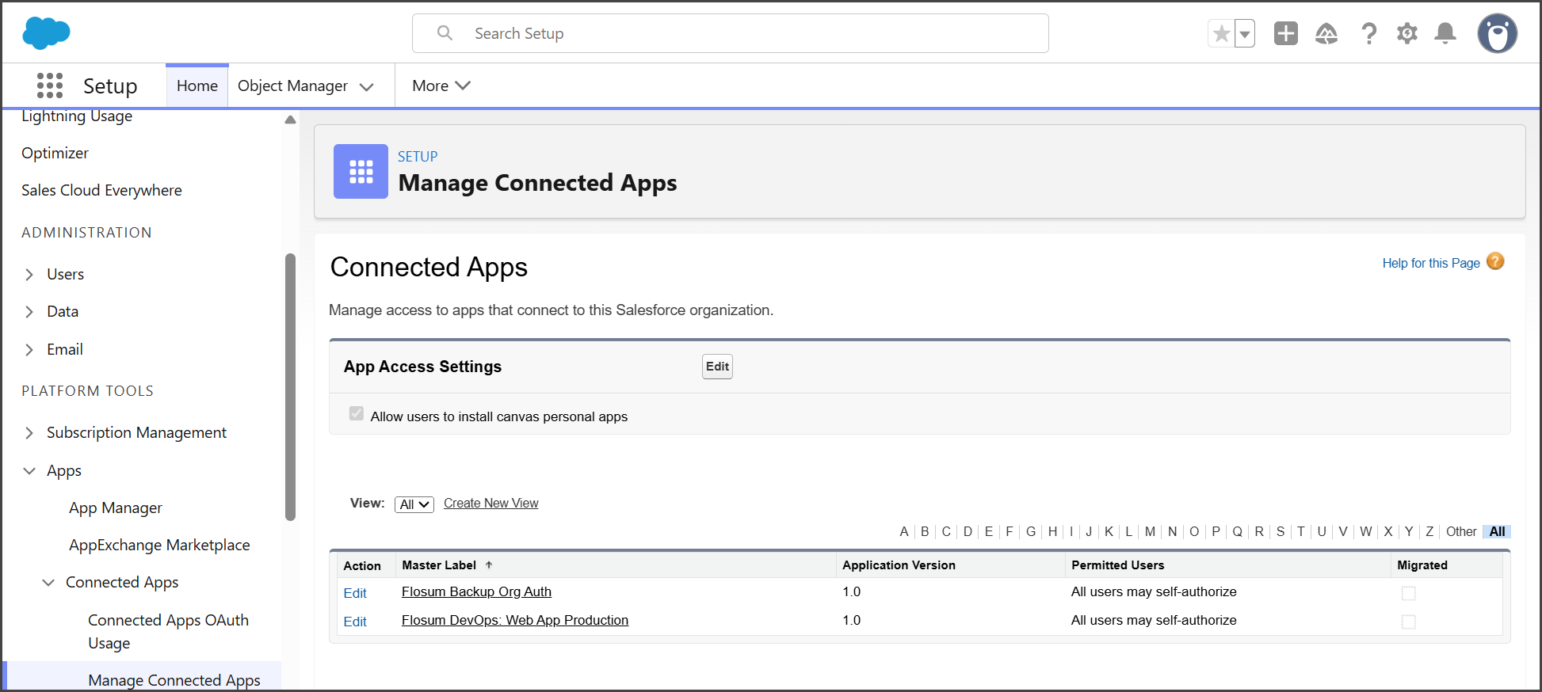This screenshot has width=1542, height=692.
Task: Click Edit button for App Access Settings
Action: point(716,367)
